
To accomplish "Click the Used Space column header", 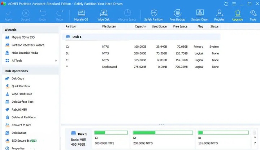I will tap(159, 26).
